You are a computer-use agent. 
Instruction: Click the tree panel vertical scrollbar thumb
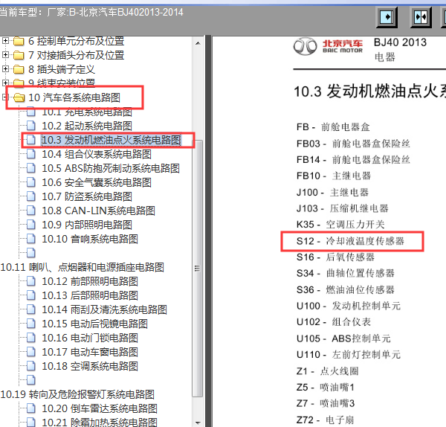coord(198,268)
